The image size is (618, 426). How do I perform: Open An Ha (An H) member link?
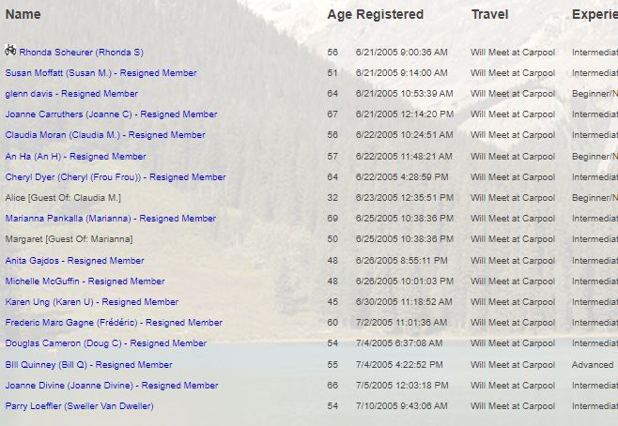pos(75,157)
